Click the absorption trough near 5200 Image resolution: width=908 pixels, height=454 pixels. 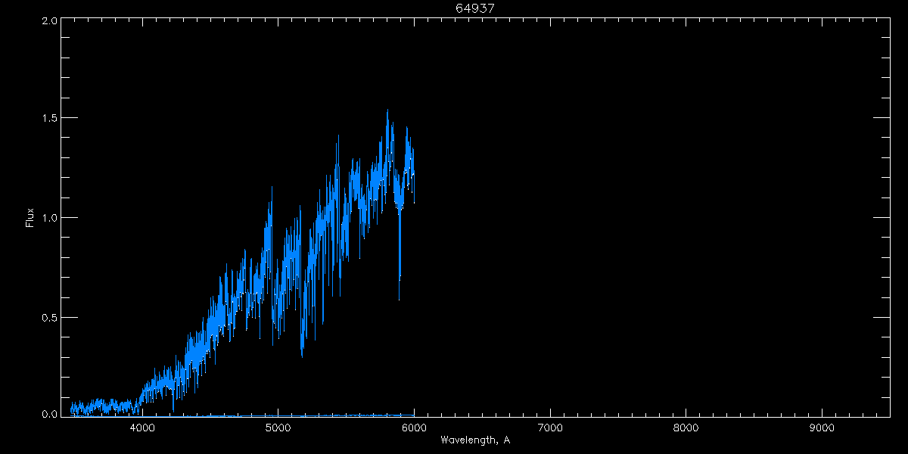(x=302, y=352)
